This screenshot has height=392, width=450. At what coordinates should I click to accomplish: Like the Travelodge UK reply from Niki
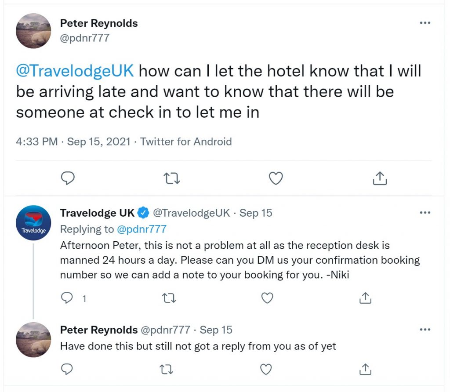[x=267, y=298]
